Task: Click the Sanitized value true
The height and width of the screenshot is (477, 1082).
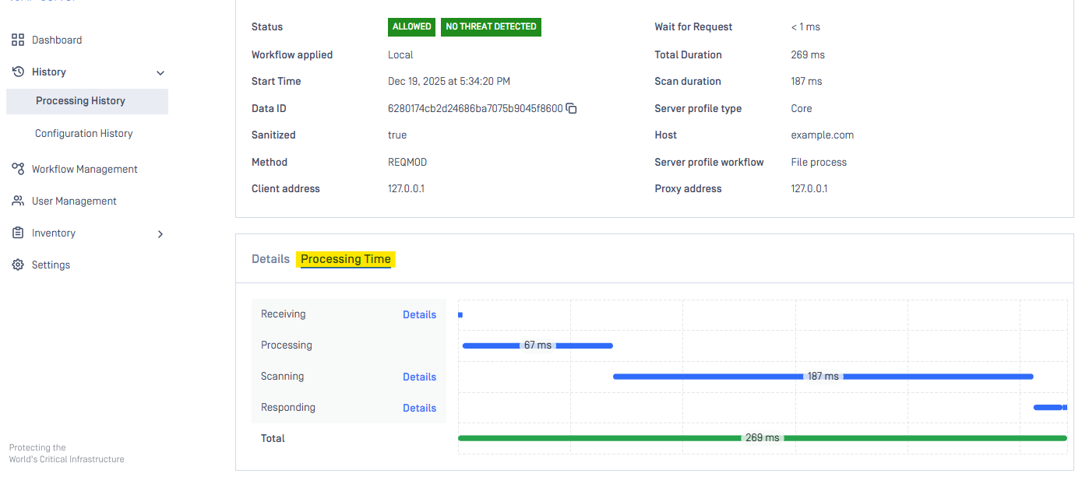Action: (397, 135)
